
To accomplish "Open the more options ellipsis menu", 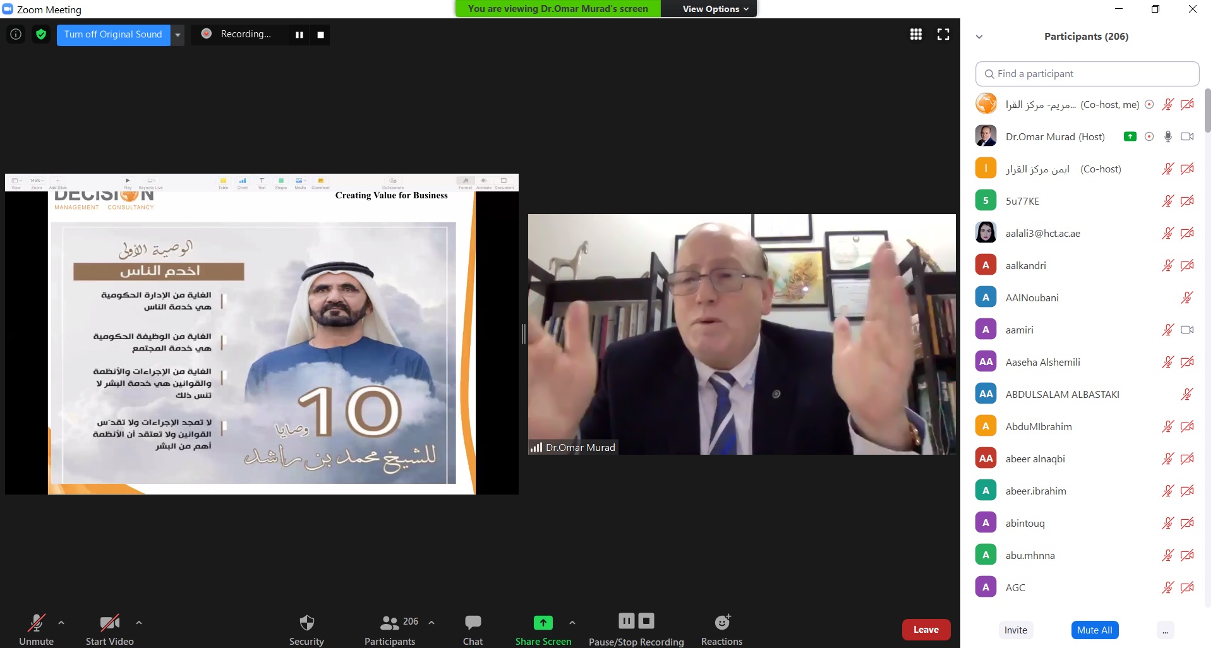I will [x=1165, y=630].
